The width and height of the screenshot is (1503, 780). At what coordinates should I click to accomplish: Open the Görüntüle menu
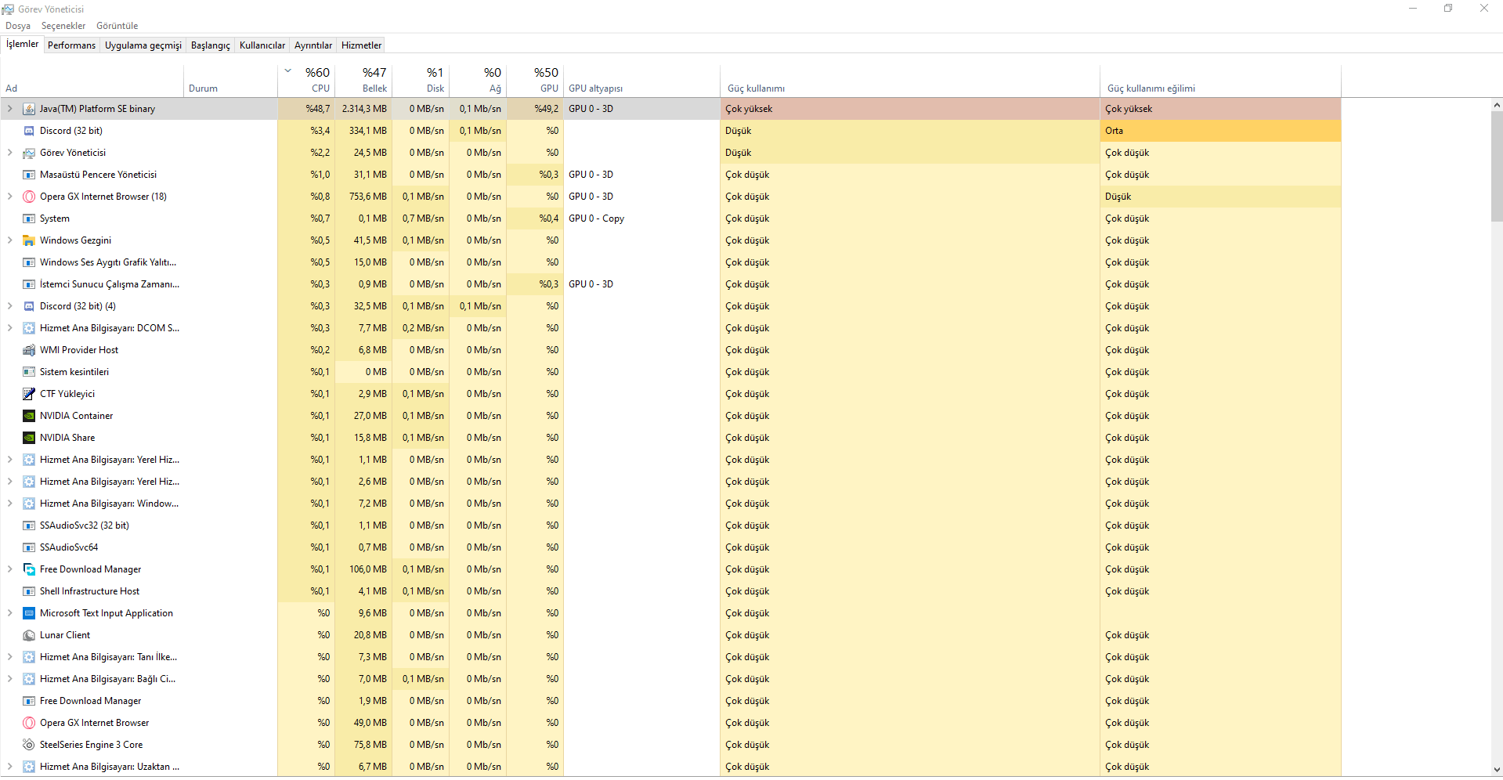coord(117,26)
